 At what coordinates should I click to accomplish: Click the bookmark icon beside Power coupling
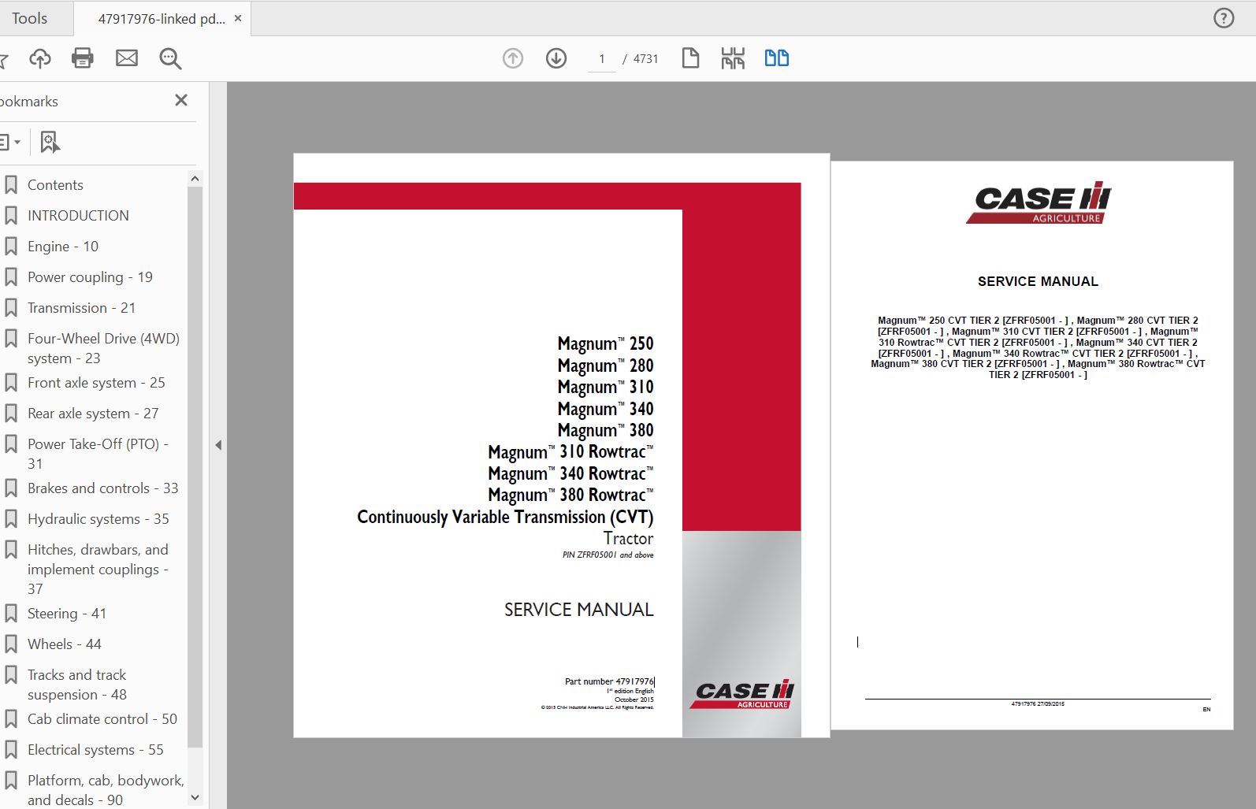point(11,277)
